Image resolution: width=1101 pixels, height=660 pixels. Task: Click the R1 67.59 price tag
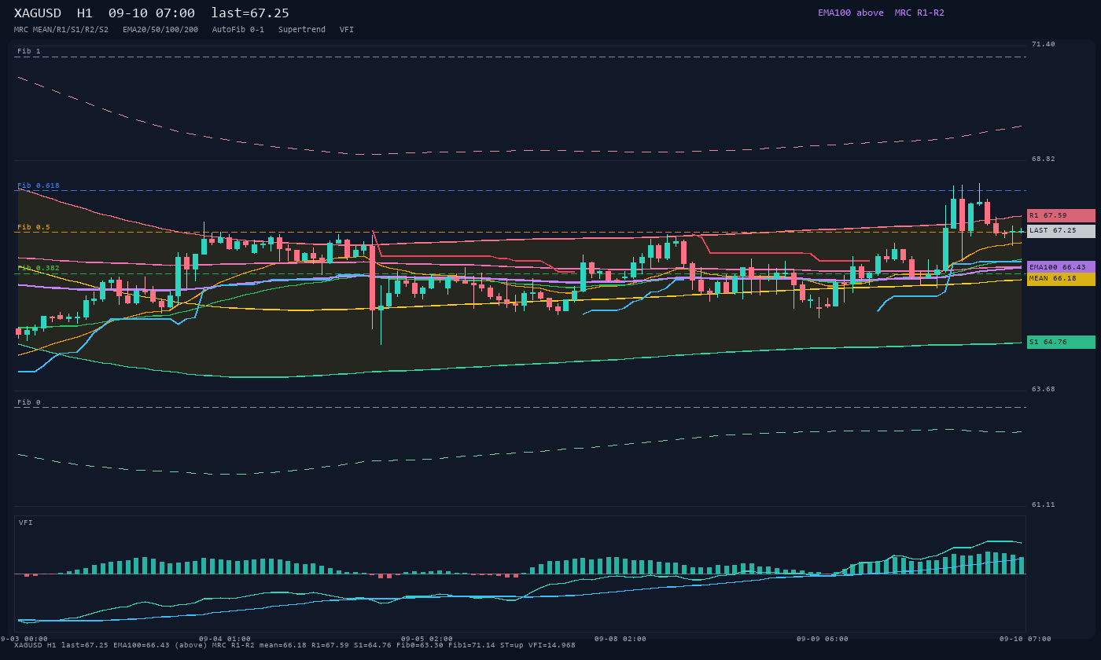(1061, 215)
